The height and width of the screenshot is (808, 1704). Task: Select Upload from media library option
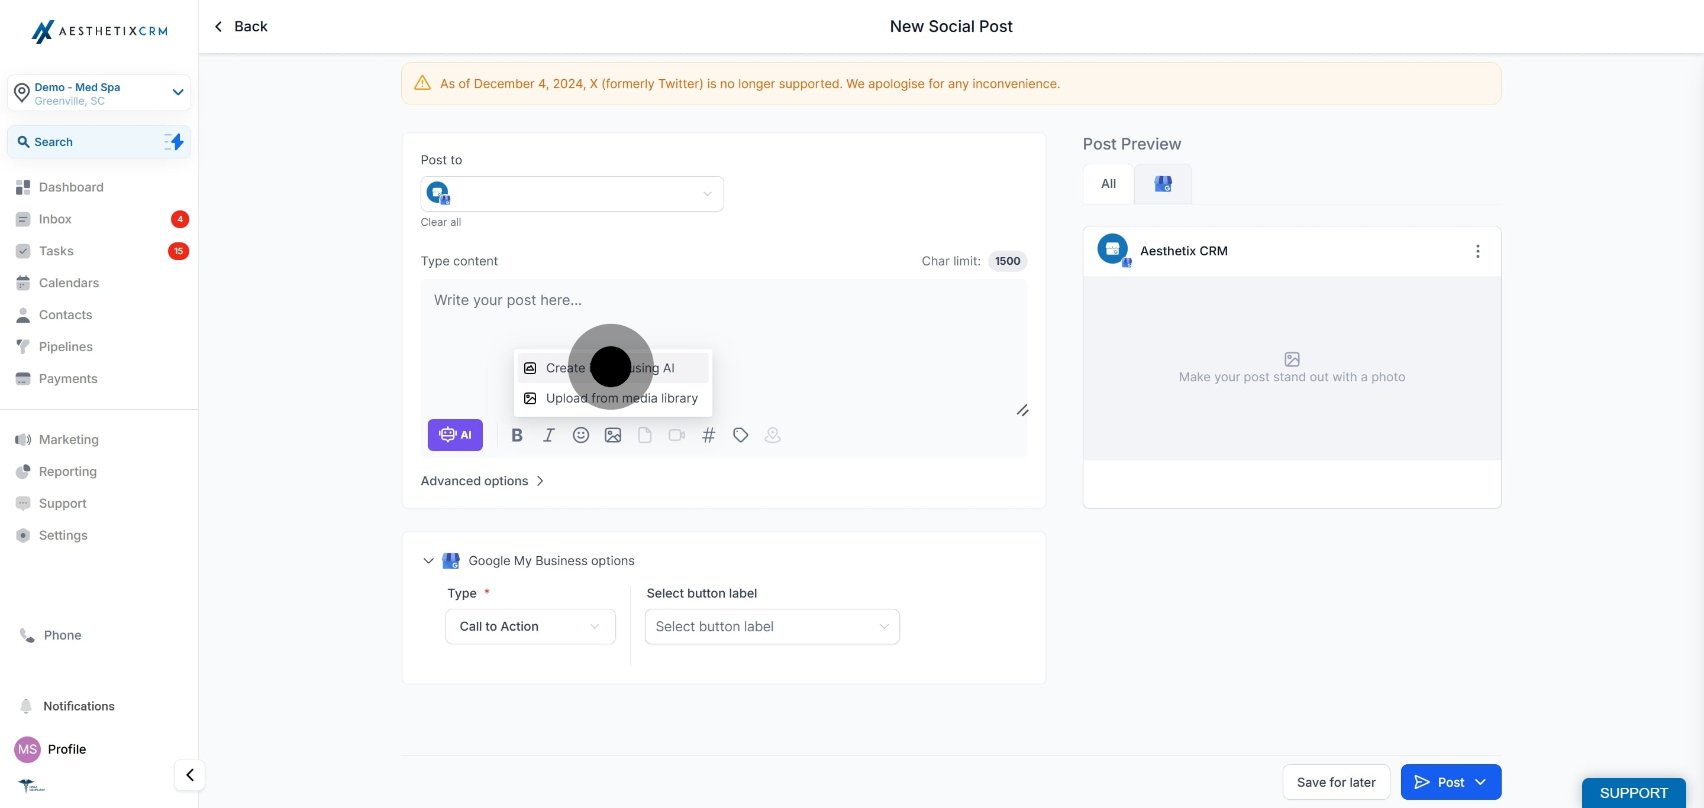621,398
